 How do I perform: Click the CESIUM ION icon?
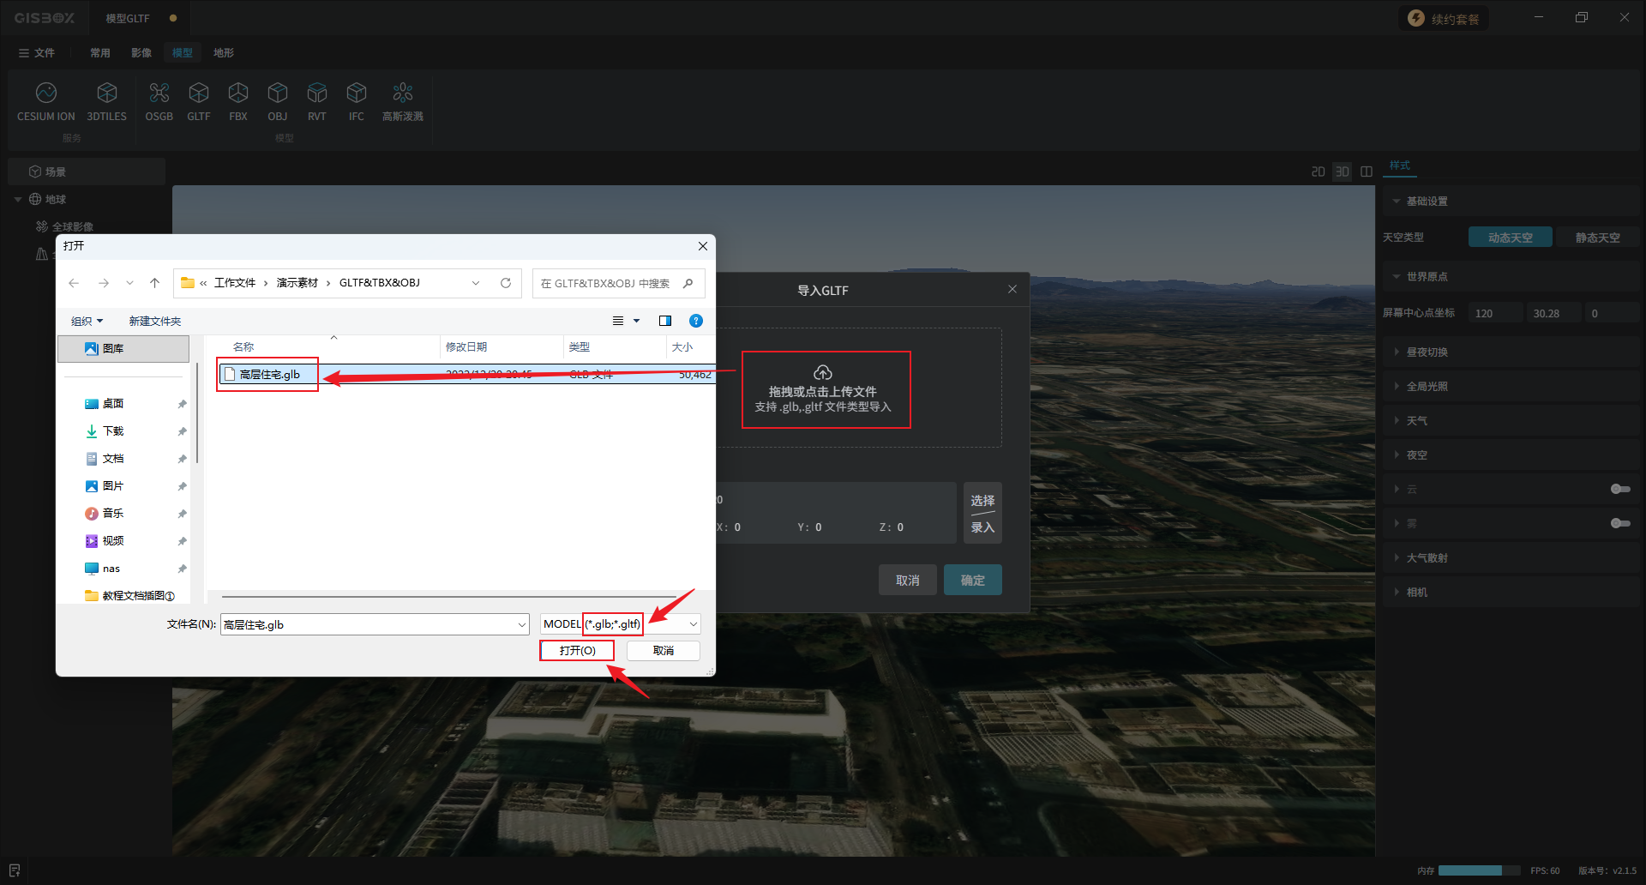[x=46, y=101]
